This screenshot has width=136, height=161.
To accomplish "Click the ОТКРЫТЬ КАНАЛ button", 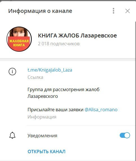I will pyautogui.click(x=46, y=151).
